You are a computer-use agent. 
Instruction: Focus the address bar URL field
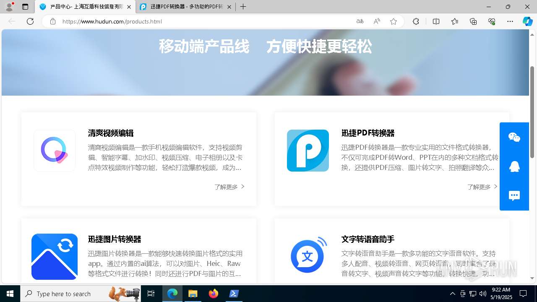pyautogui.click(x=206, y=21)
